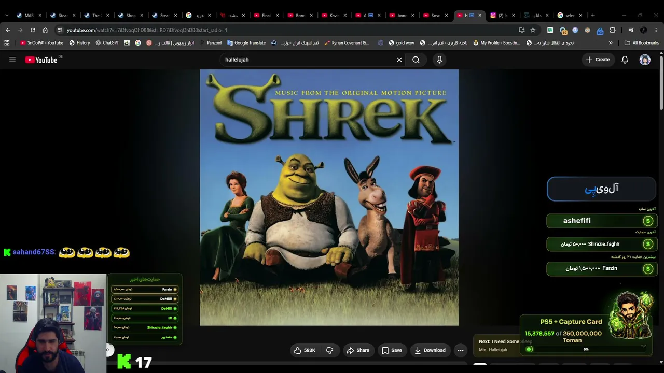Viewport: 664px width, 373px height.
Task: Open the YouTube account avatar menu
Action: point(645,60)
